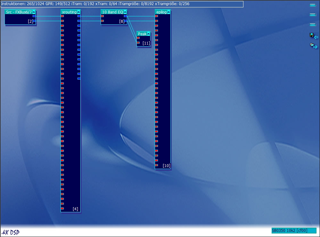
Task: Click the bottom output pin of Src - FXBus6/7
Action: tap(34, 21)
